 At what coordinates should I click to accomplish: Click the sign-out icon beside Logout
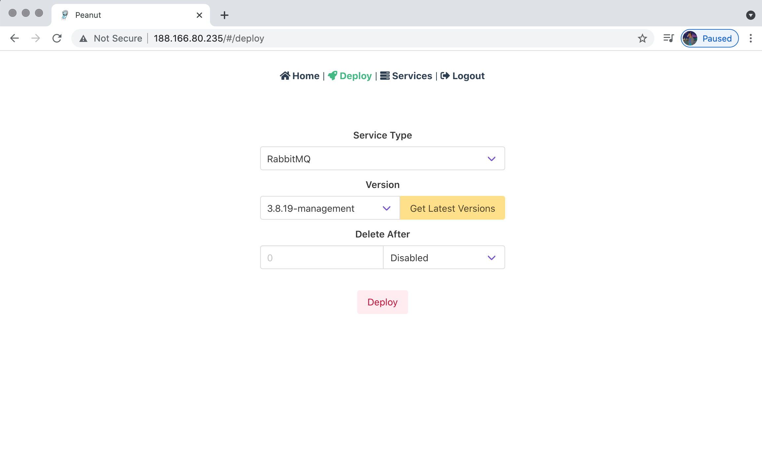point(445,76)
